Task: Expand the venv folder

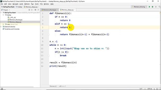Action: point(3,24)
